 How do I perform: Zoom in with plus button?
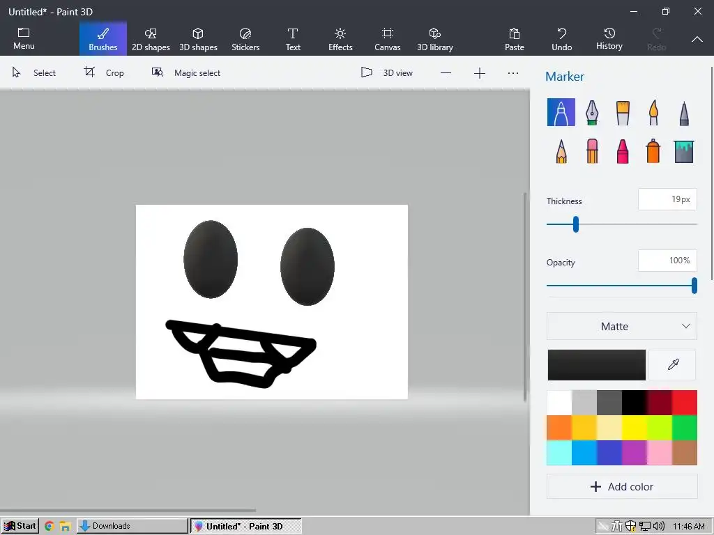coord(480,72)
